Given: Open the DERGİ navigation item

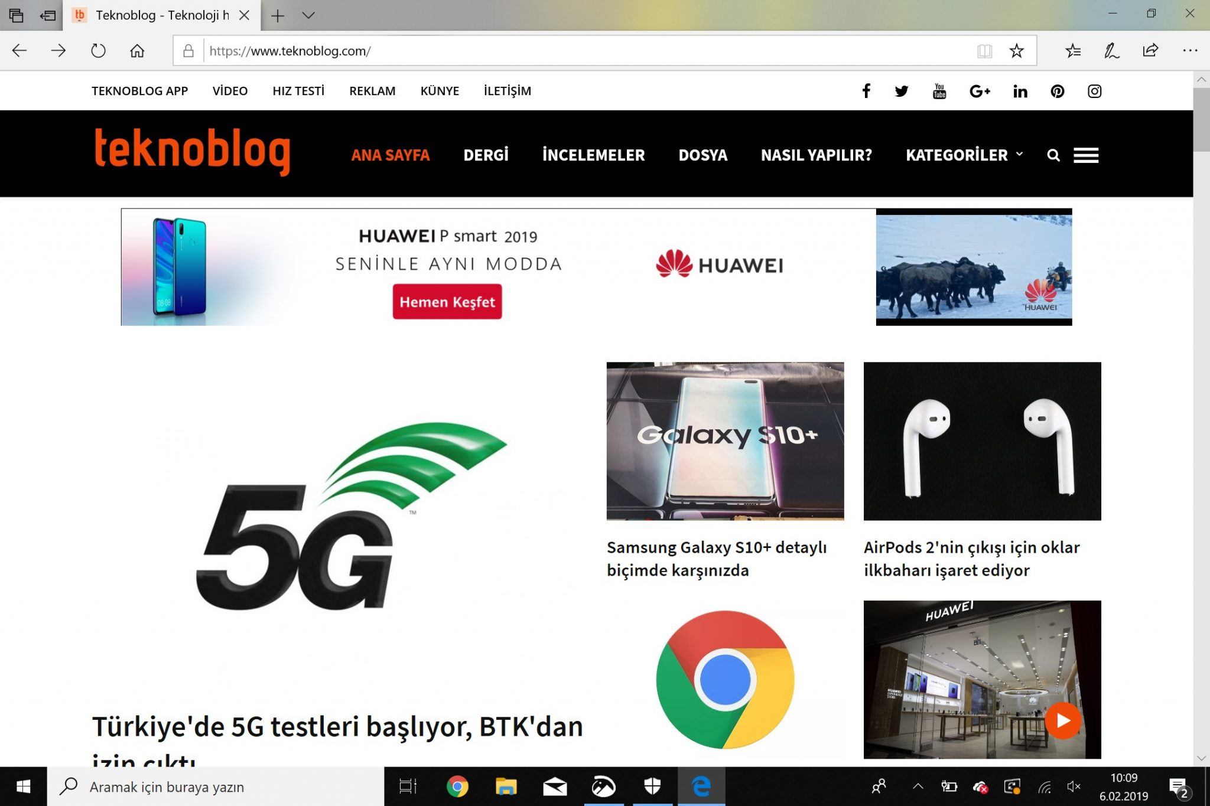Looking at the screenshot, I should click(x=486, y=155).
